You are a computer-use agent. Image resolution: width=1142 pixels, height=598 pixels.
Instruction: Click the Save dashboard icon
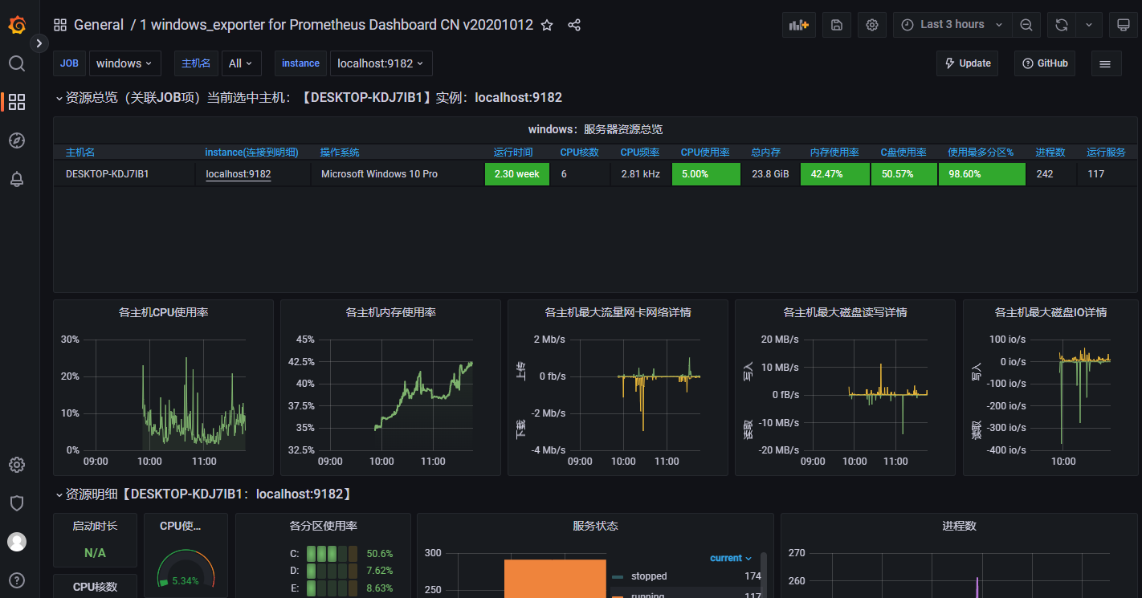[836, 25]
